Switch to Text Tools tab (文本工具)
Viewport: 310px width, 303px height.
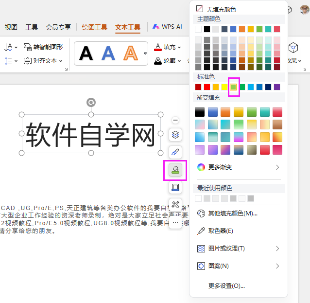[x=128, y=27]
